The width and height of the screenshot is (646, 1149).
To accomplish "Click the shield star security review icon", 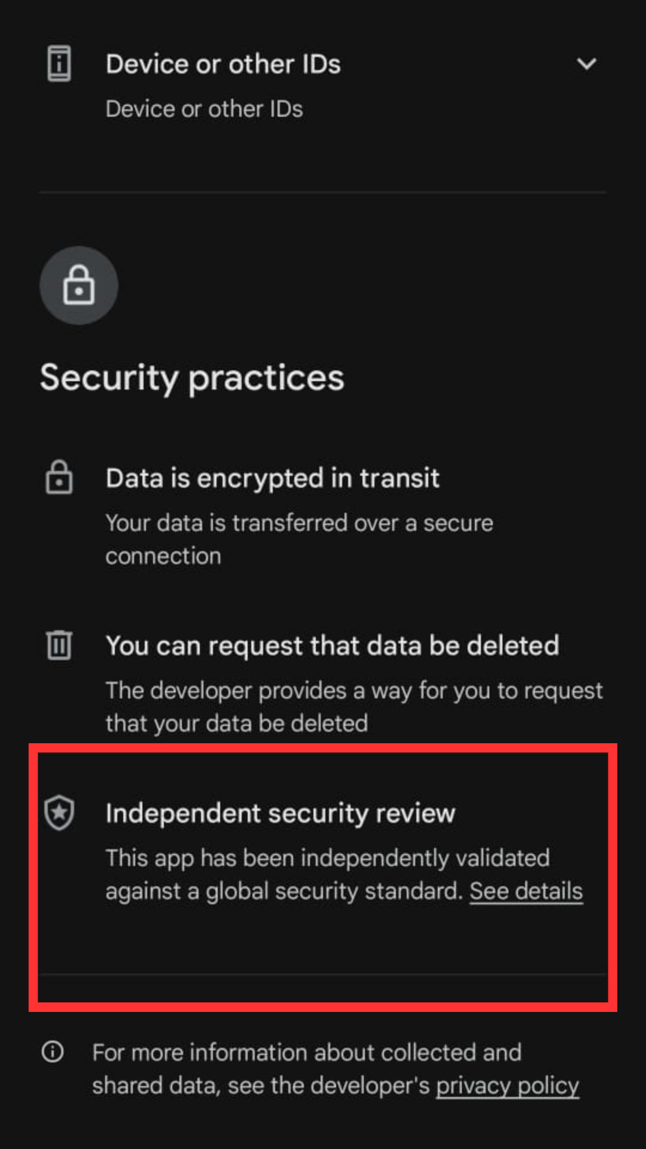I will click(59, 813).
